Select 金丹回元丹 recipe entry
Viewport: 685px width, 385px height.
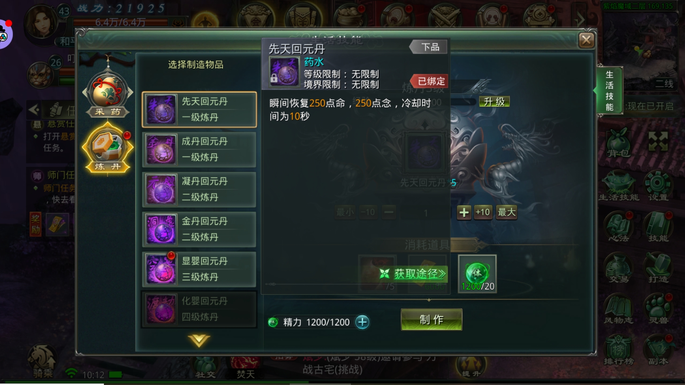pos(199,229)
